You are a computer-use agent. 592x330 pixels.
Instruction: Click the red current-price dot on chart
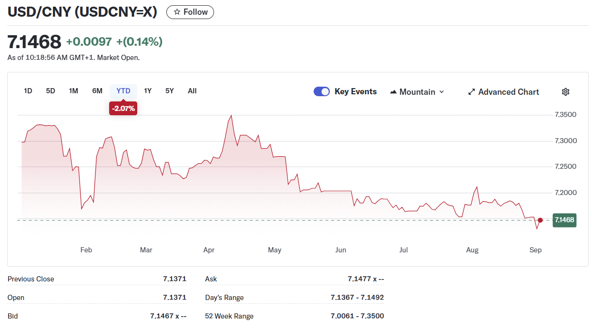coord(540,220)
